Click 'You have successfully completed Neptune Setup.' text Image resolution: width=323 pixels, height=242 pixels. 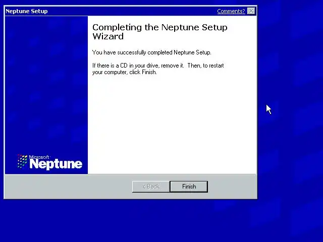pyautogui.click(x=151, y=52)
